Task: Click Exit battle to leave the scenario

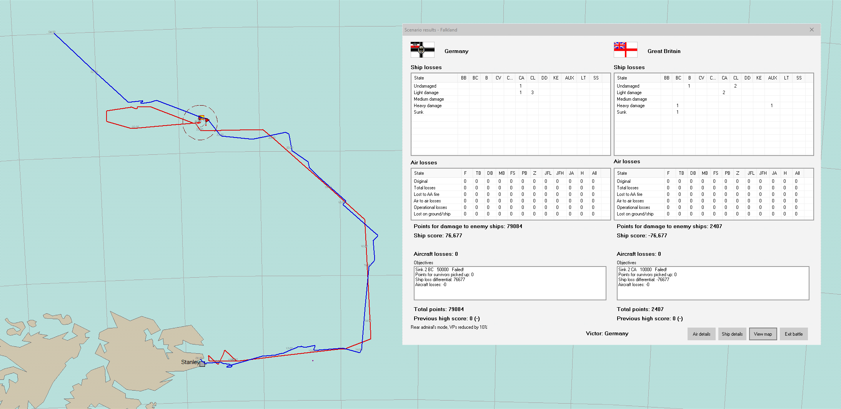Action: (x=794, y=334)
